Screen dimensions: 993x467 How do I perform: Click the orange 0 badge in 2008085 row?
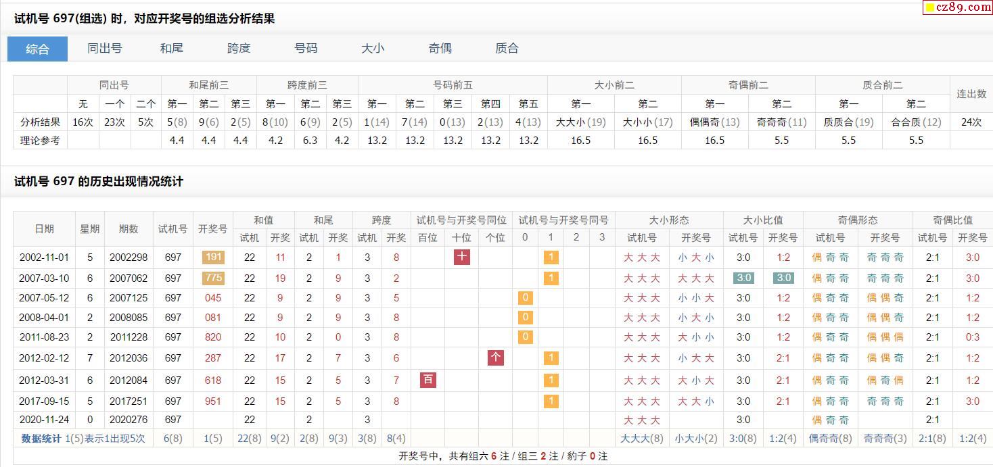[x=526, y=318]
